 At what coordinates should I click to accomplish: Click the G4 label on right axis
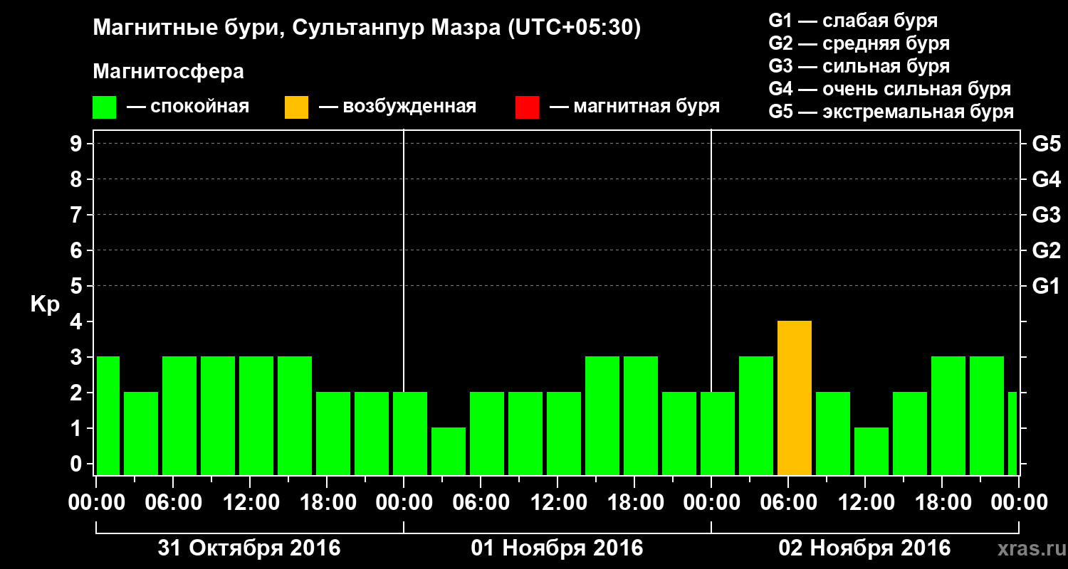pos(1046,180)
